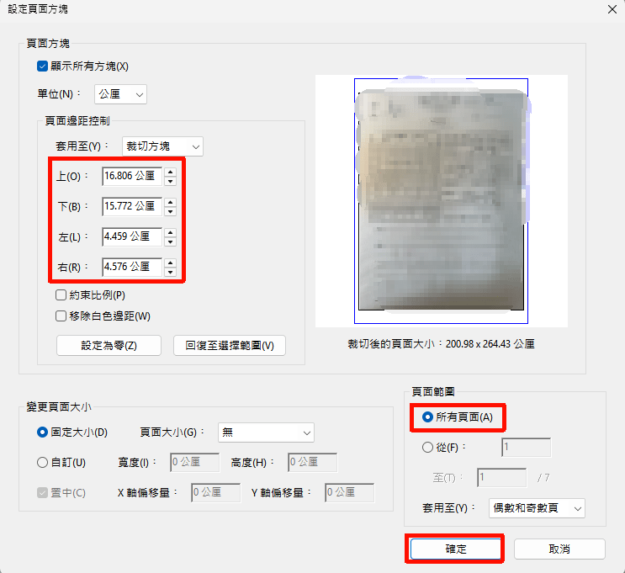Enable the 約束比例 checkbox

61,295
